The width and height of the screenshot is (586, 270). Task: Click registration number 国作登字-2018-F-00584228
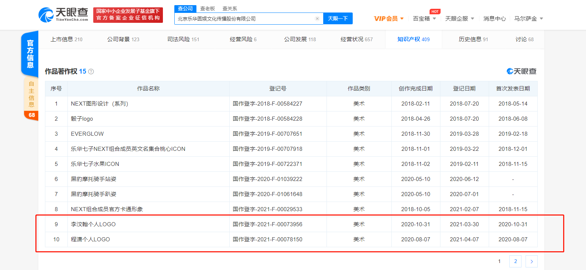click(268, 119)
